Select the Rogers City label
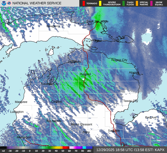 tap(119, 60)
